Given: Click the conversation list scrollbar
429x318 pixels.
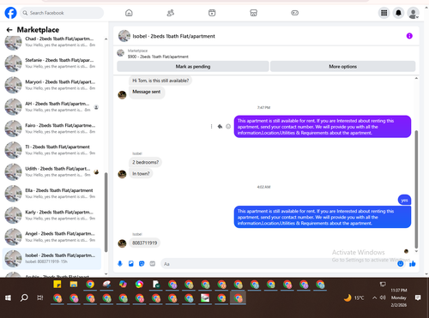Looking at the screenshot, I should pos(106,212).
